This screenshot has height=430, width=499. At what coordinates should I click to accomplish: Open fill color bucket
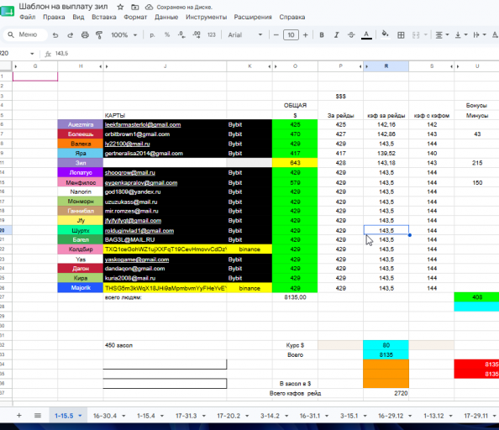385,34
